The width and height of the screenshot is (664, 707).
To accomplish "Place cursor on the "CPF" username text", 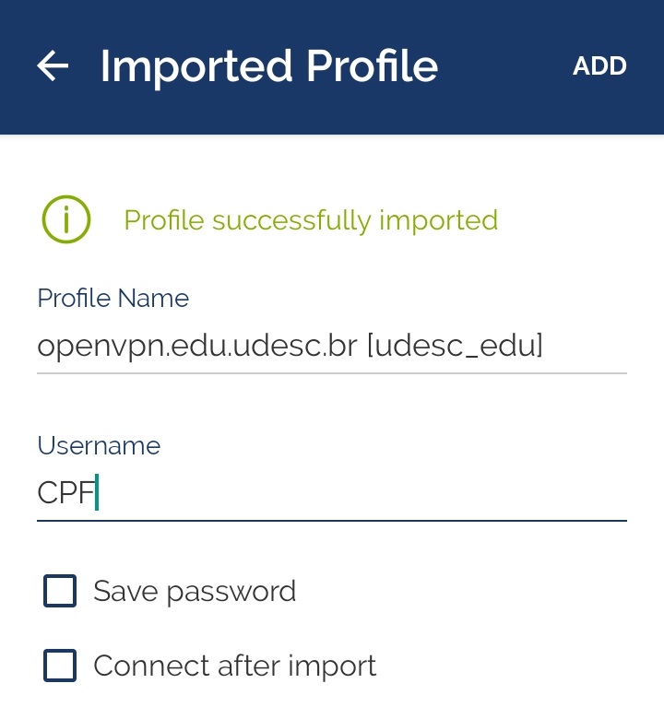I will (66, 493).
